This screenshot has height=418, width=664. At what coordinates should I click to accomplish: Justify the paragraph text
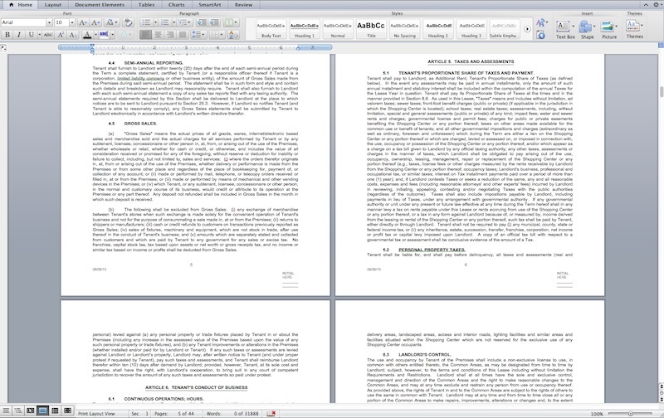183,35
